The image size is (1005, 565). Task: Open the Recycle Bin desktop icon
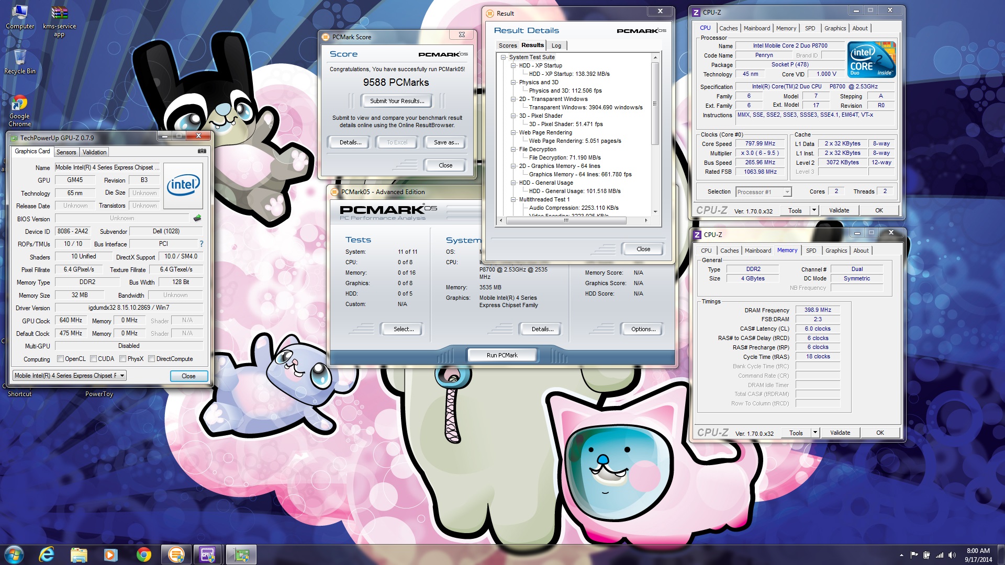click(20, 61)
